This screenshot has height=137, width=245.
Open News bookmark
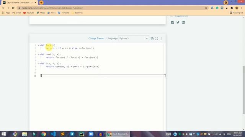(51, 13)
